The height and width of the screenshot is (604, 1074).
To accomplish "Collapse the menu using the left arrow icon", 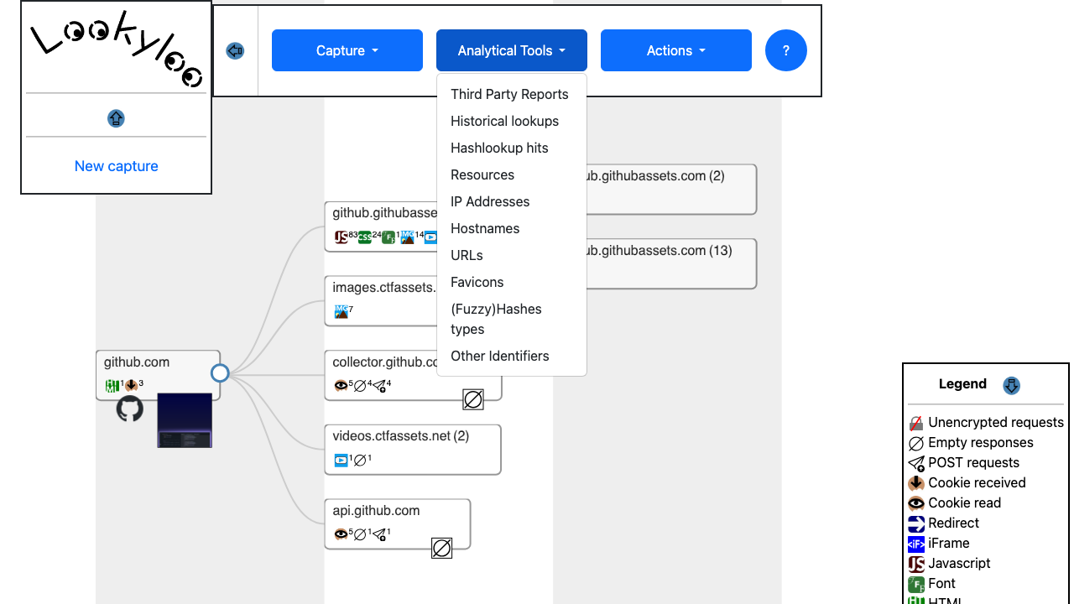I will coord(235,51).
